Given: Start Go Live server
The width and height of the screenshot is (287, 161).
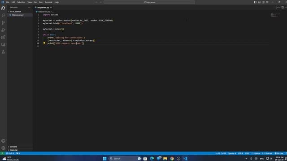Looking at the screenshot, I should pos(279,153).
